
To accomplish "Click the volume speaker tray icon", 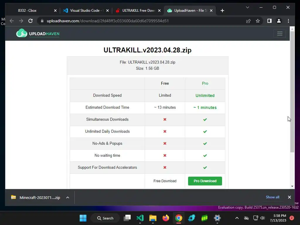I will [262, 218].
